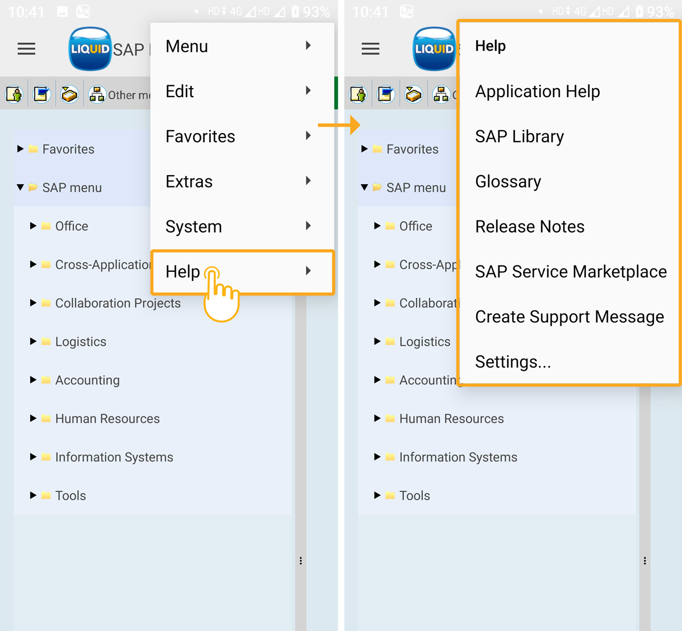Open SAP Business Workplace icon on left screen
Viewport: 682px width, 631px height.
point(69,94)
